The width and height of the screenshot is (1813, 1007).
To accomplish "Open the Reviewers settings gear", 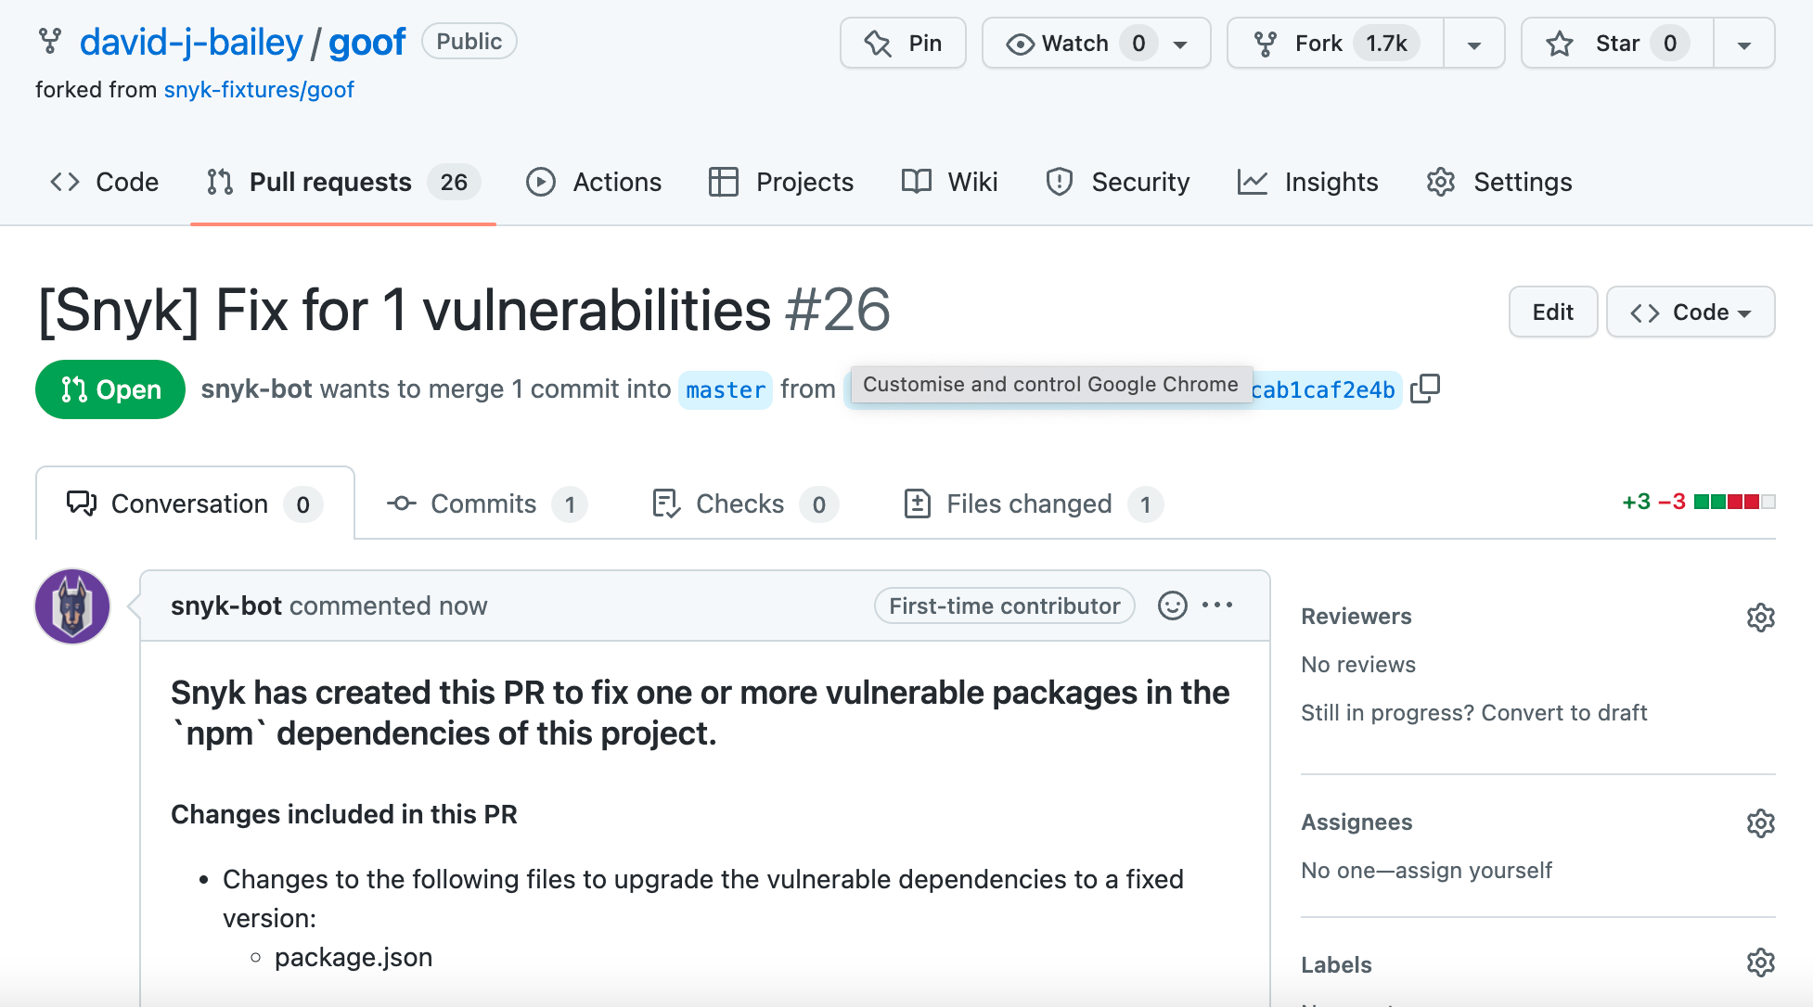I will pyautogui.click(x=1760, y=618).
